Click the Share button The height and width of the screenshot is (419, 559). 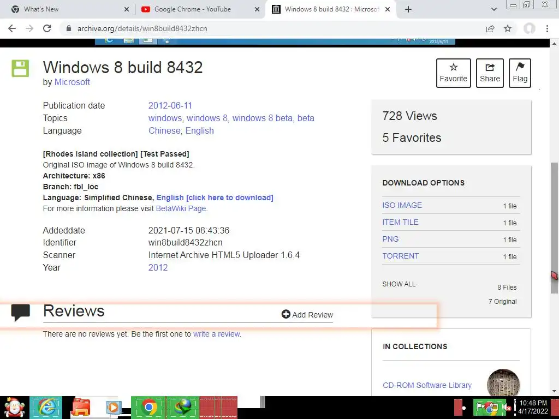pyautogui.click(x=490, y=73)
